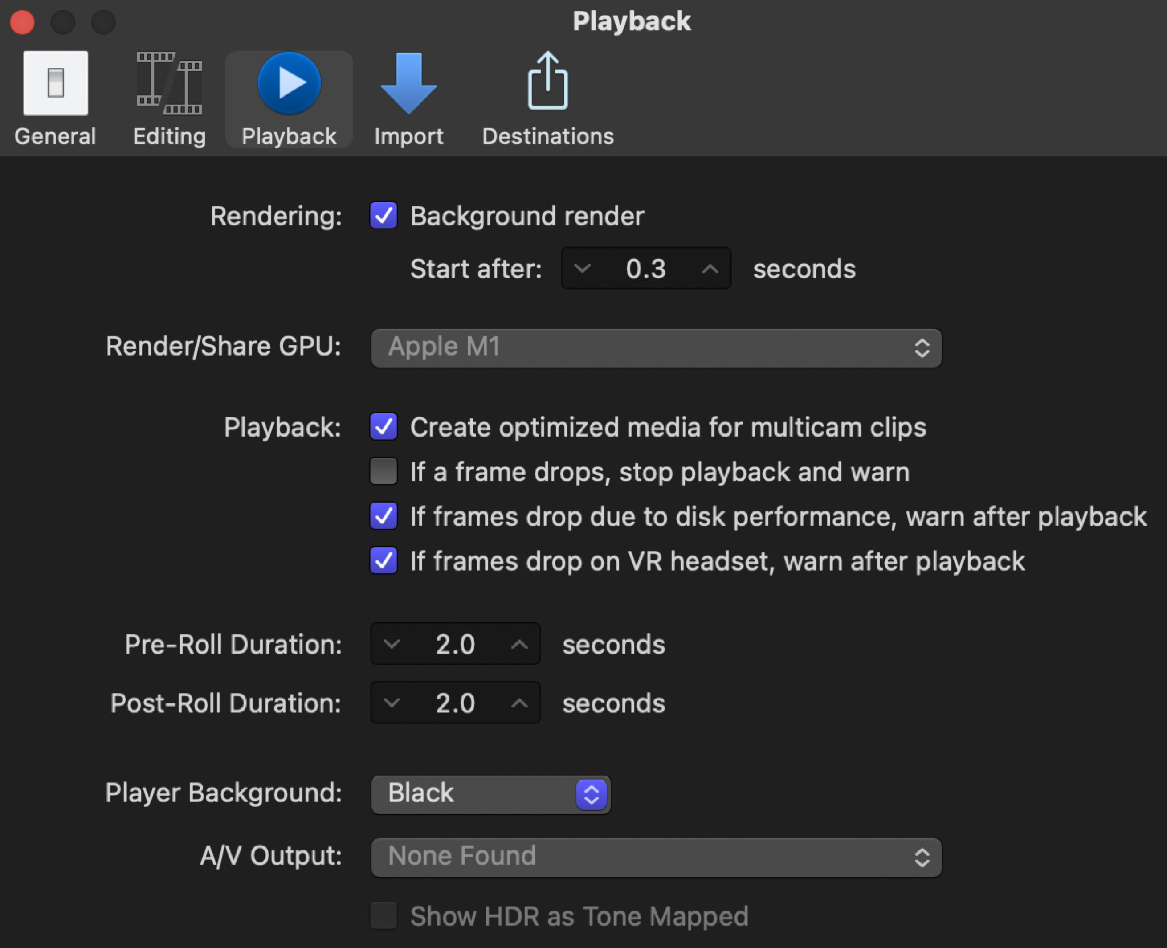Select the Playback blue play icon
The width and height of the screenshot is (1167, 948).
(289, 83)
